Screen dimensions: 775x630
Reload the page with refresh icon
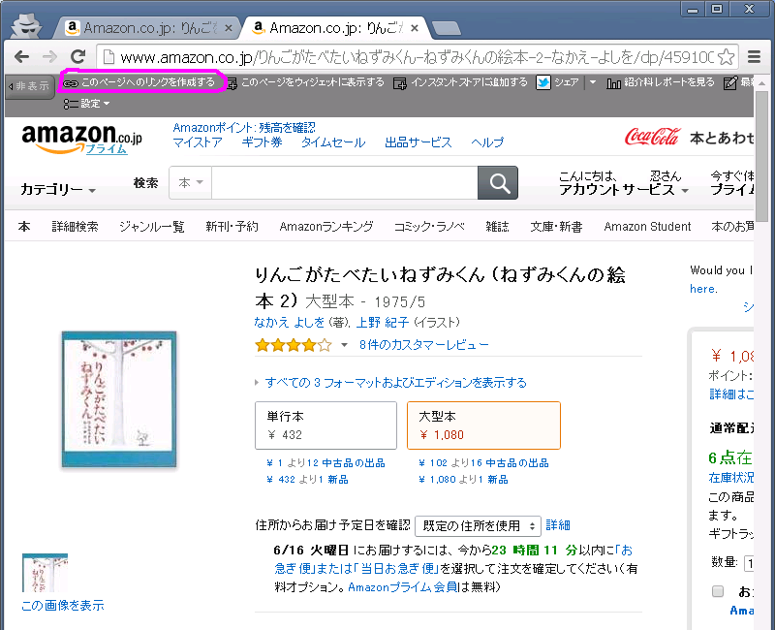pyautogui.click(x=78, y=57)
